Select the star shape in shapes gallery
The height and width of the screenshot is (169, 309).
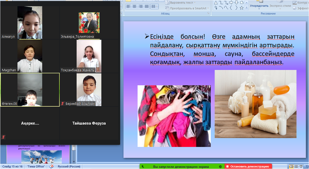(x=242, y=8)
